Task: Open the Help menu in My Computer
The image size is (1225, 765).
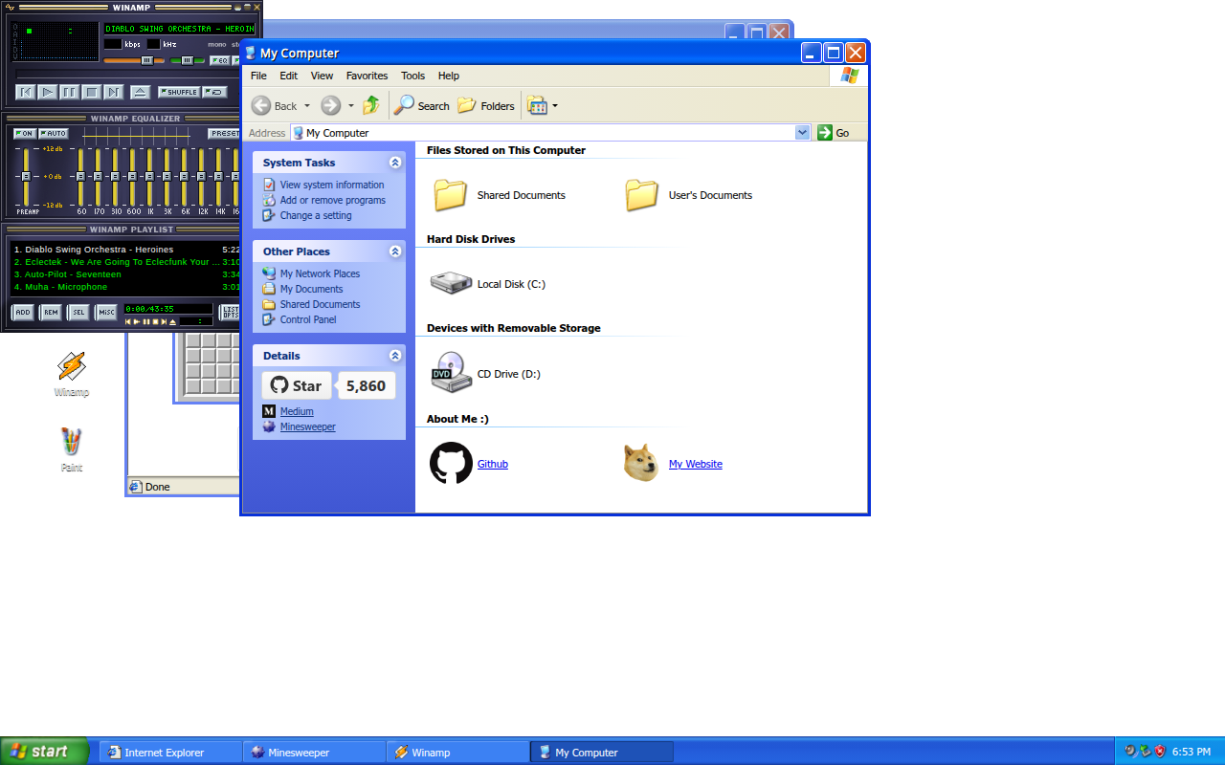Action: (449, 76)
